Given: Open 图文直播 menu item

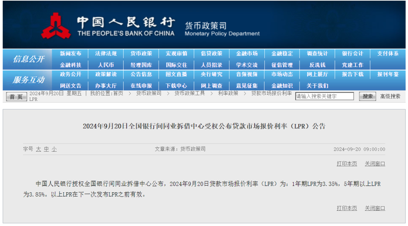Looking at the screenshot, I should pyautogui.click(x=176, y=74).
